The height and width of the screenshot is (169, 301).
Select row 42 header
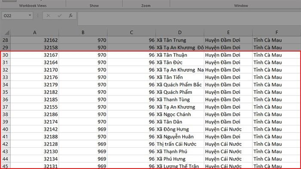pyautogui.click(x=5, y=144)
